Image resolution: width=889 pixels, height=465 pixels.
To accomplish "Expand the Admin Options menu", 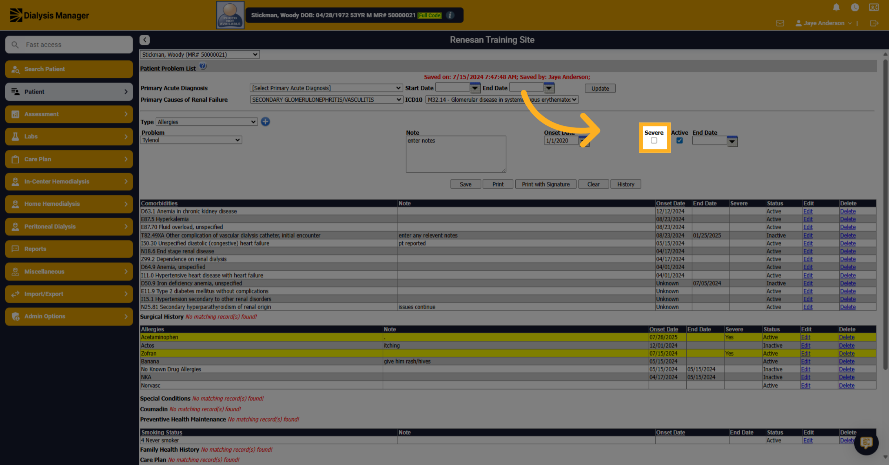I will click(69, 316).
